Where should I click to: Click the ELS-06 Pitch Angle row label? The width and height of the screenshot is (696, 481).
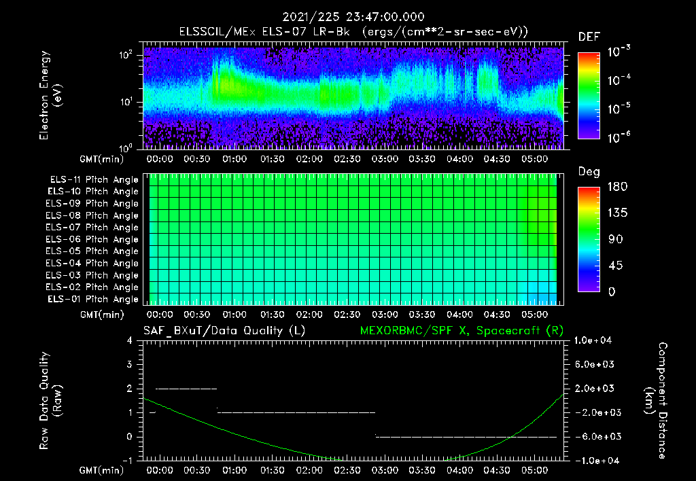[92, 240]
